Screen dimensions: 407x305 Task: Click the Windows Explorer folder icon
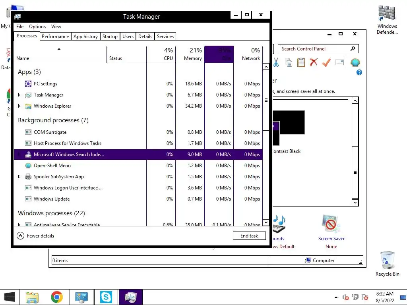[x=28, y=106]
